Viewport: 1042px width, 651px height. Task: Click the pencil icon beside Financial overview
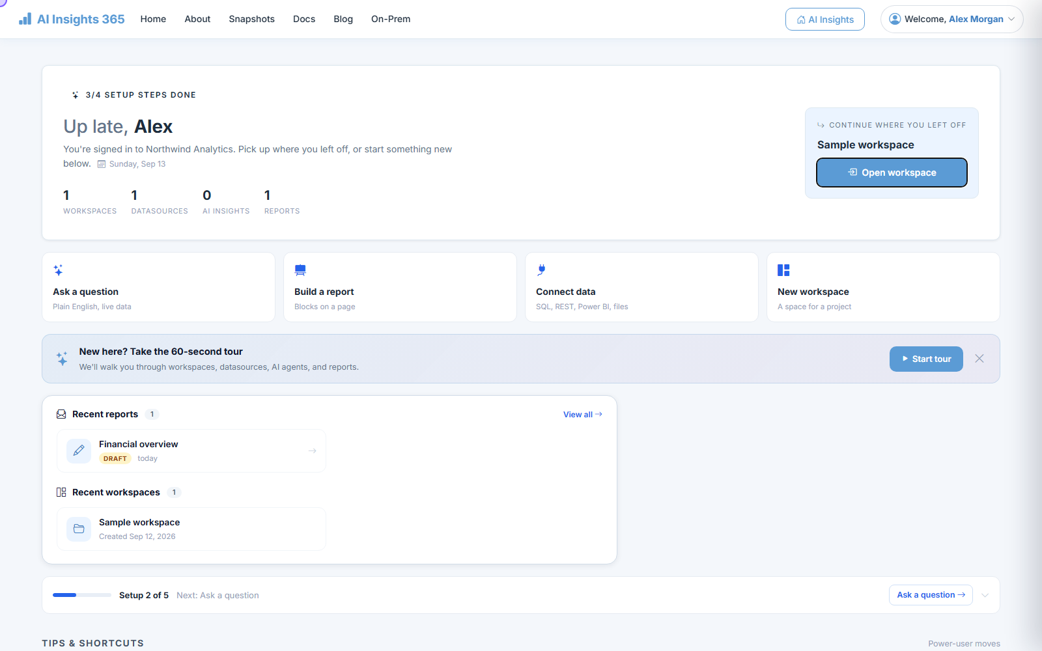click(79, 450)
